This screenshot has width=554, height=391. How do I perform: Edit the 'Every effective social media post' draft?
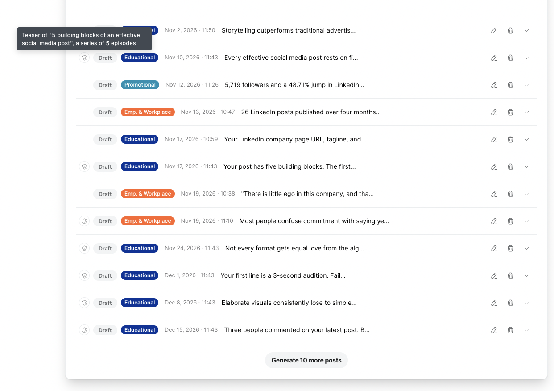[494, 58]
